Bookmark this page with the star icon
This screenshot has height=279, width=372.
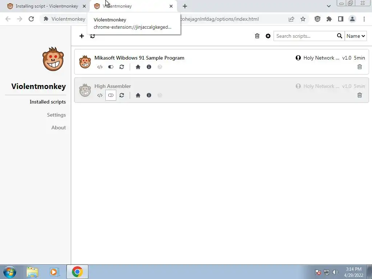[303, 19]
